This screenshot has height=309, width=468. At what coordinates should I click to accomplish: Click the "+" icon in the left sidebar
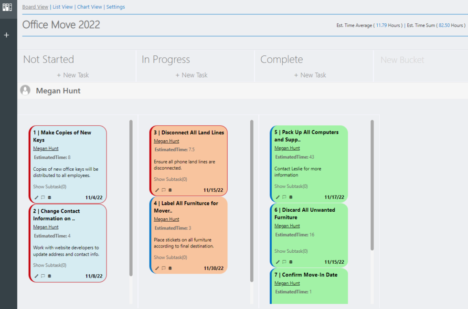click(6, 35)
